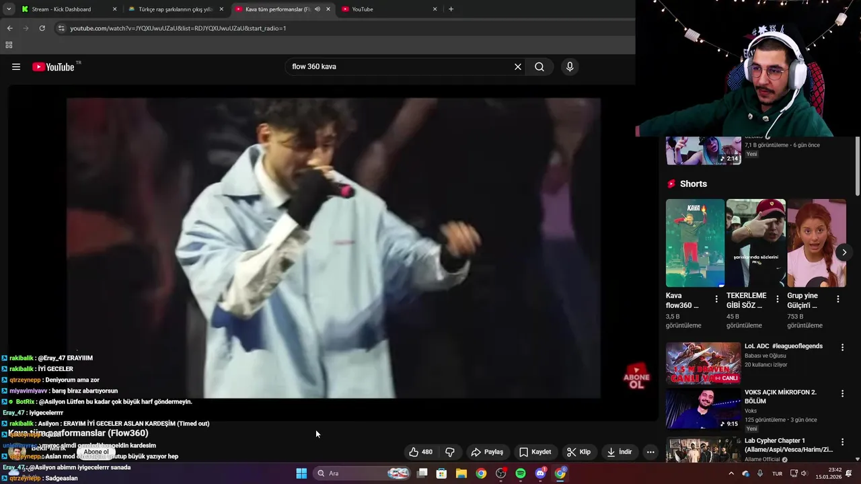Dislike the video with thumbs down
This screenshot has height=484, width=861.
450,452
